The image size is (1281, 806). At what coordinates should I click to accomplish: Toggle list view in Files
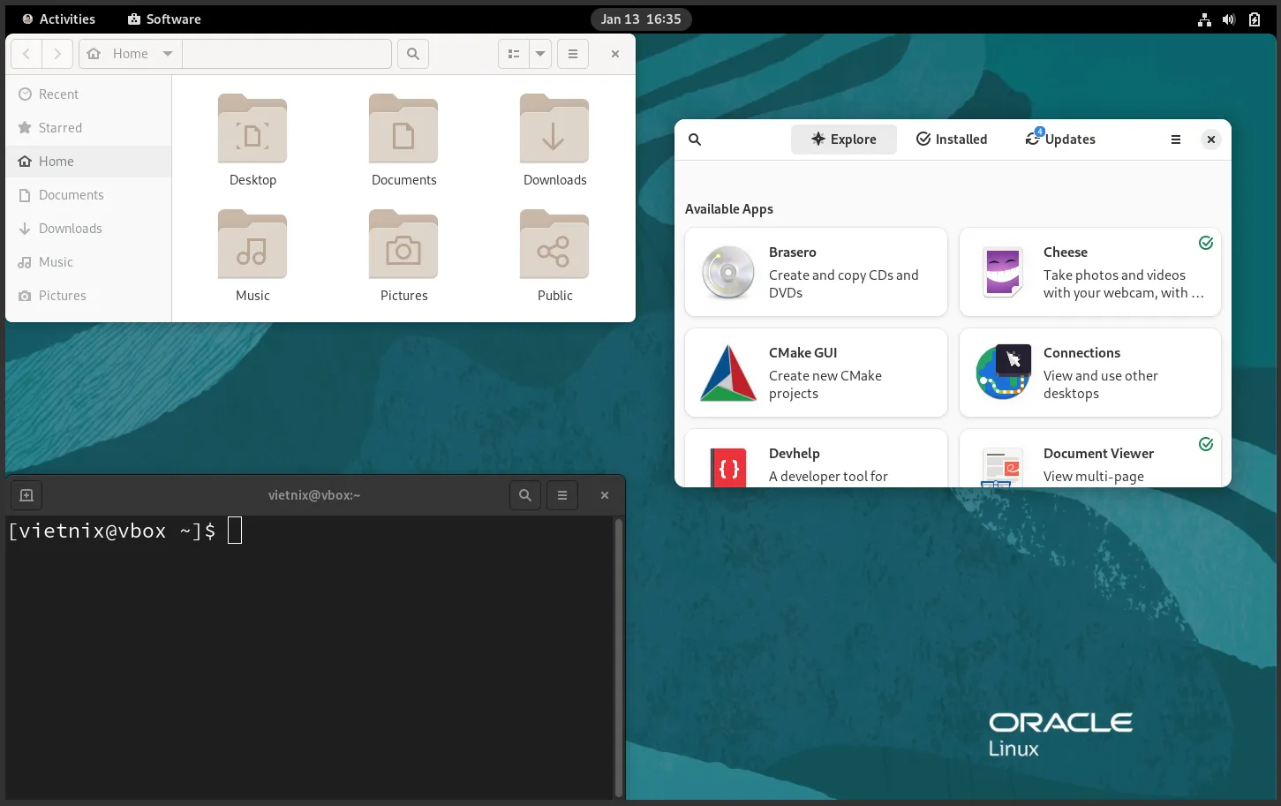pos(513,53)
